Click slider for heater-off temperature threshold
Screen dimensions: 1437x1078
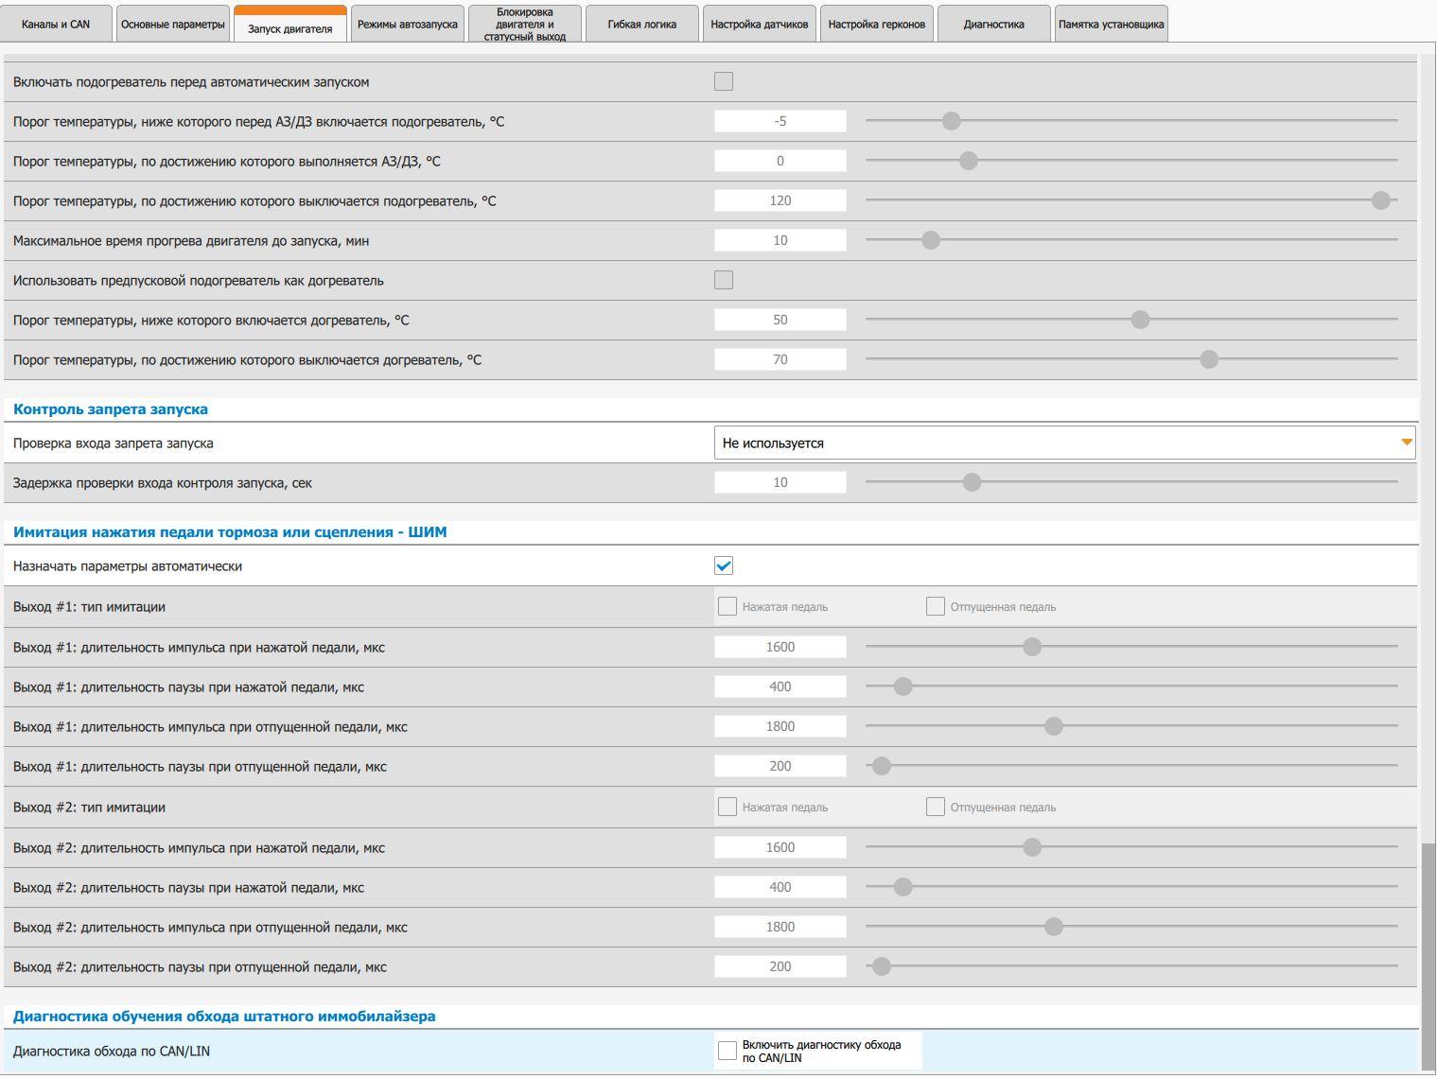[1131, 200]
